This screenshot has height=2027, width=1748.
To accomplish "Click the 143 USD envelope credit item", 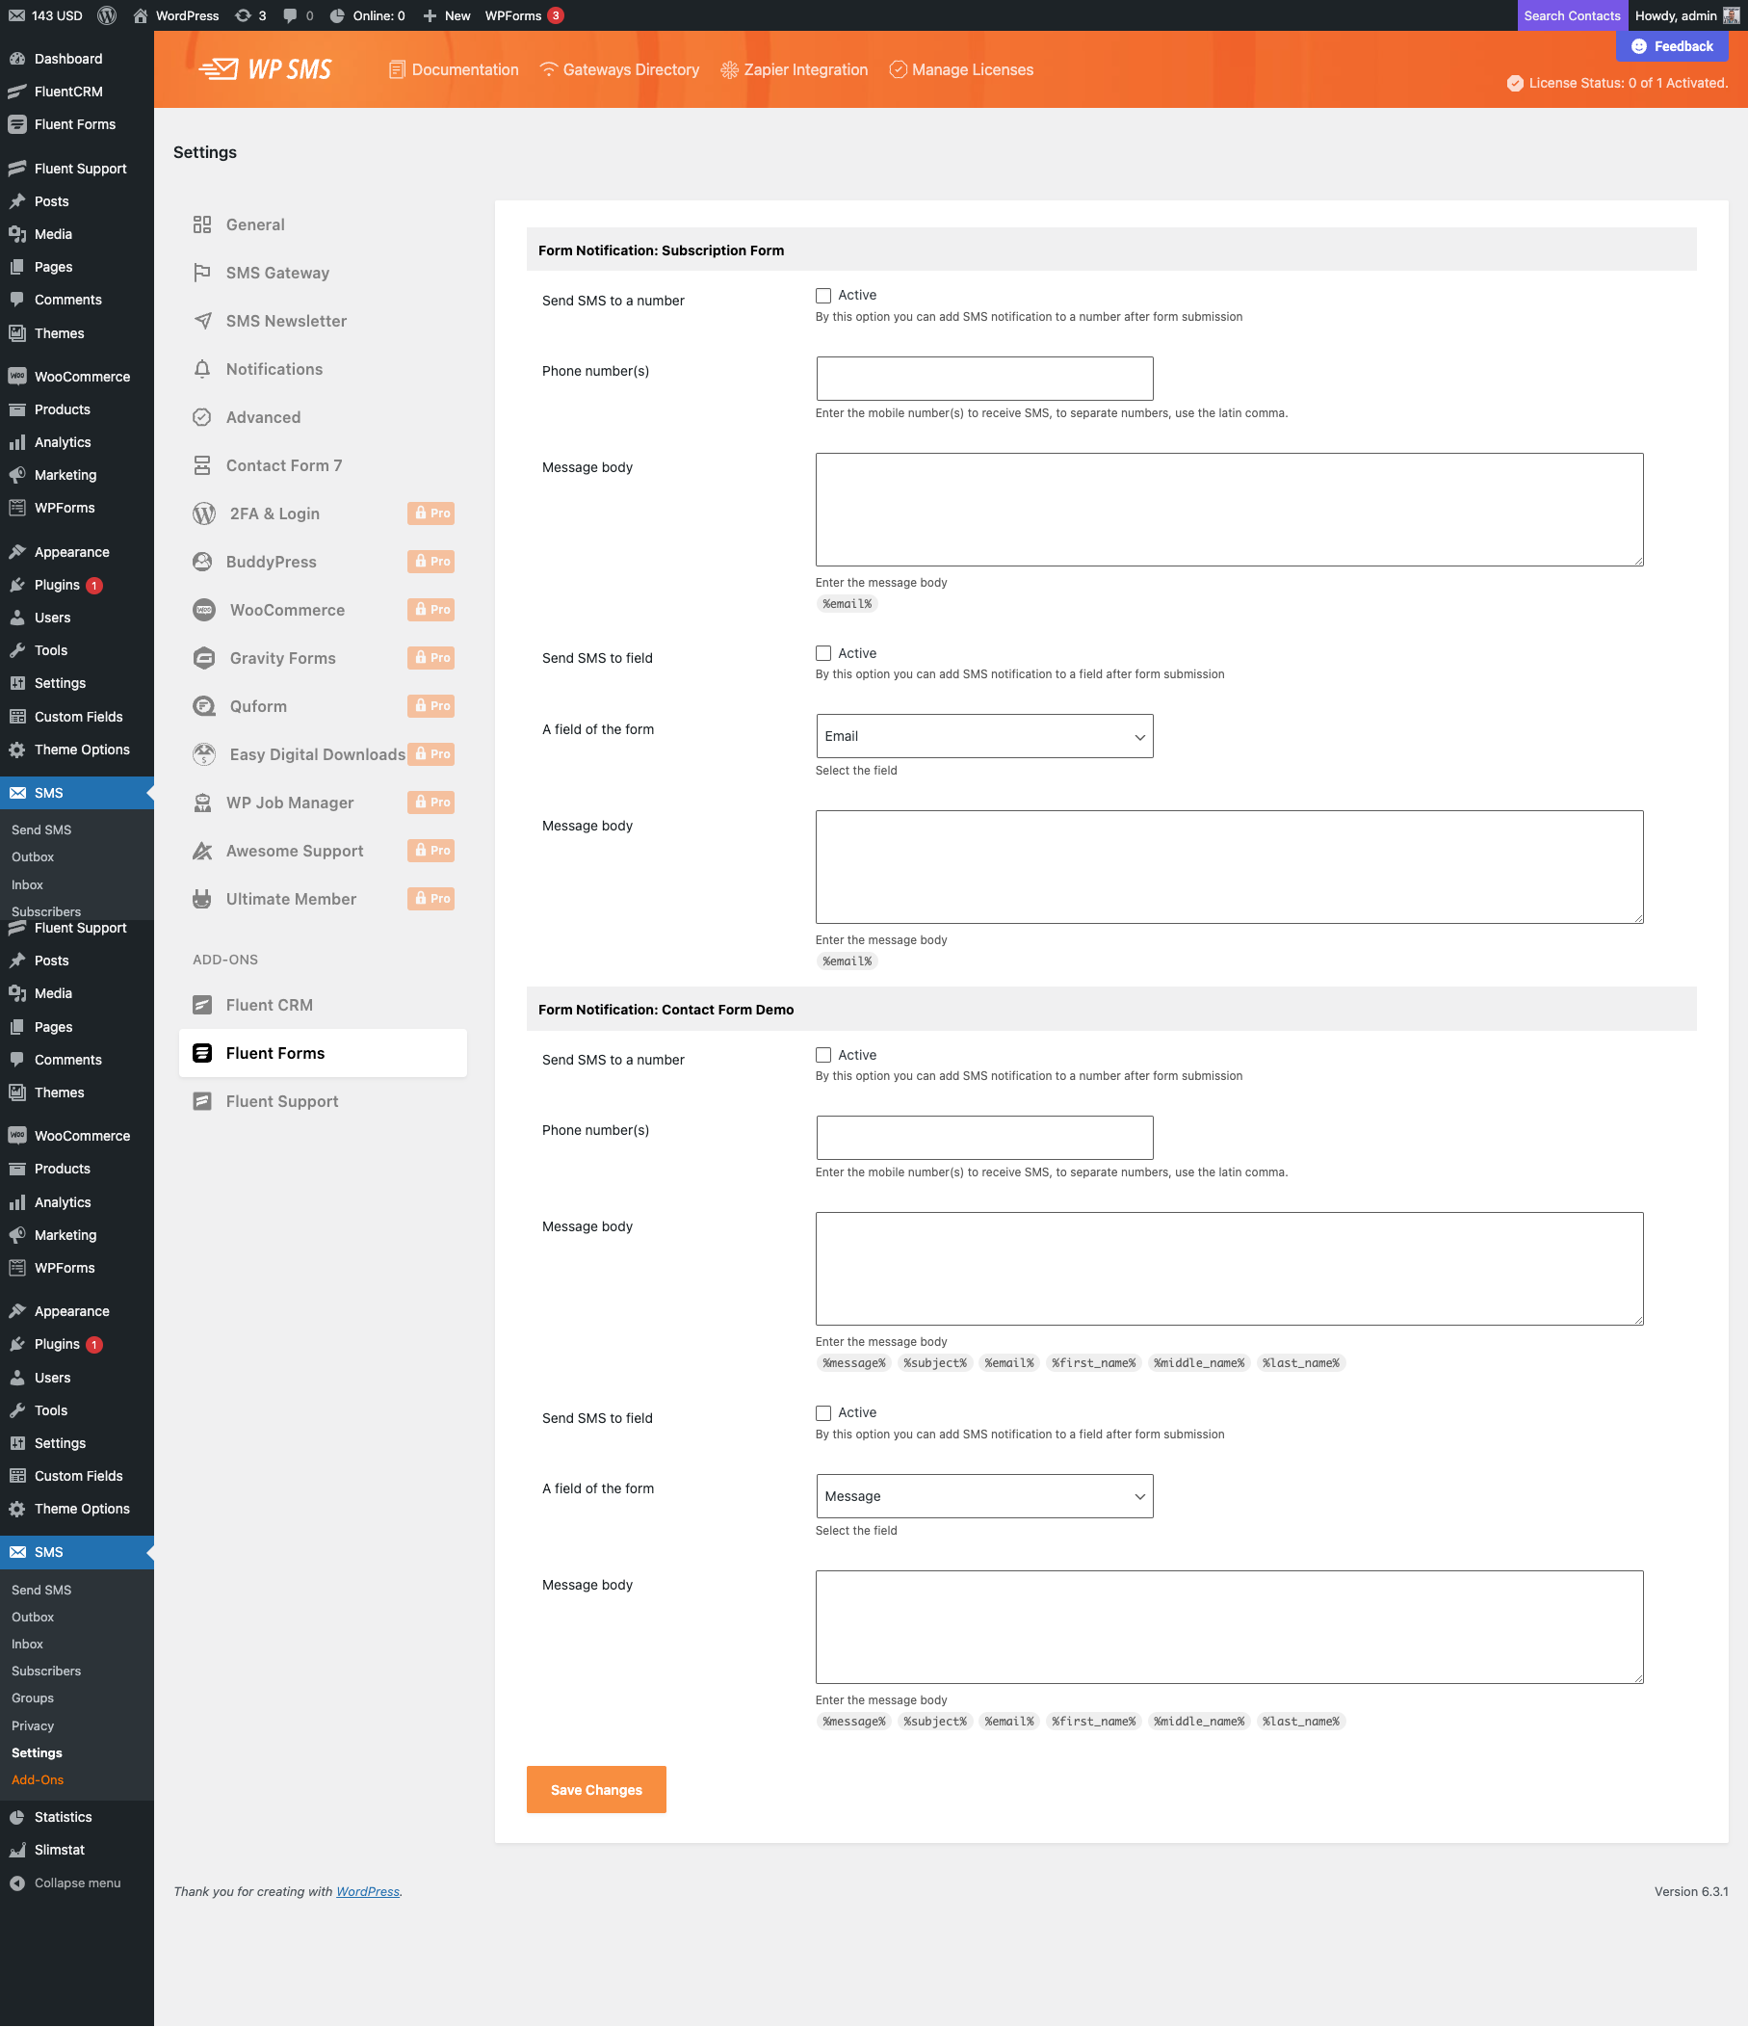I will 46,15.
